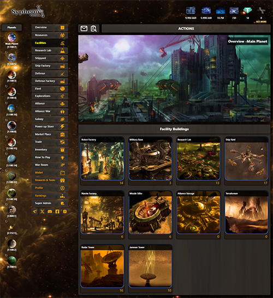
Task: Open the Military Base building card
Action: [150, 161]
